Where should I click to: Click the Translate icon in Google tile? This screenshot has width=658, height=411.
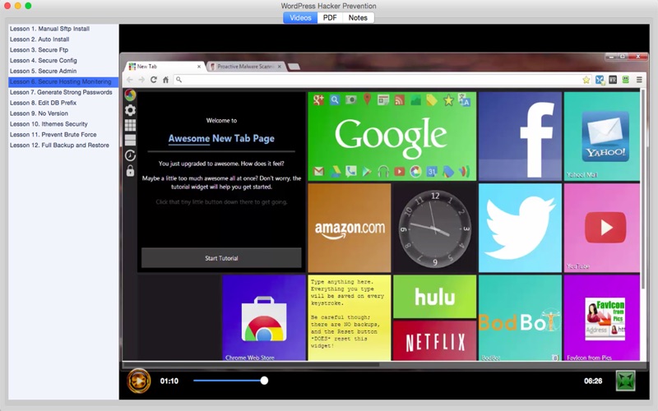click(464, 99)
